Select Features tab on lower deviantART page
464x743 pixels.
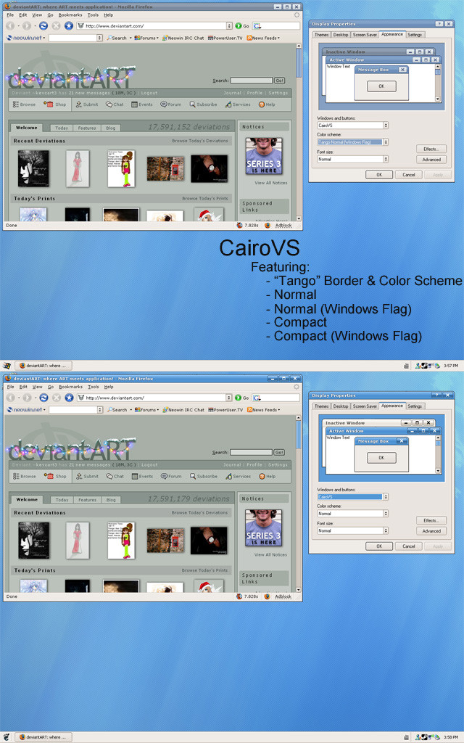pyautogui.click(x=87, y=500)
